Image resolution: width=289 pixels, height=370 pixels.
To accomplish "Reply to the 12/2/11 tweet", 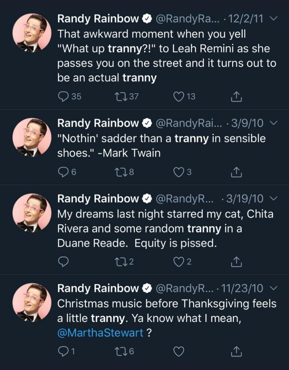I will tap(63, 96).
